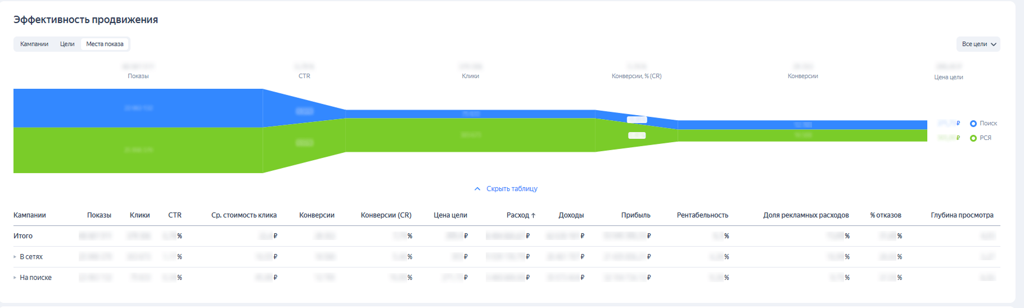Click the green funnel band under Клики
This screenshot has width=1024, height=308.
[470, 135]
